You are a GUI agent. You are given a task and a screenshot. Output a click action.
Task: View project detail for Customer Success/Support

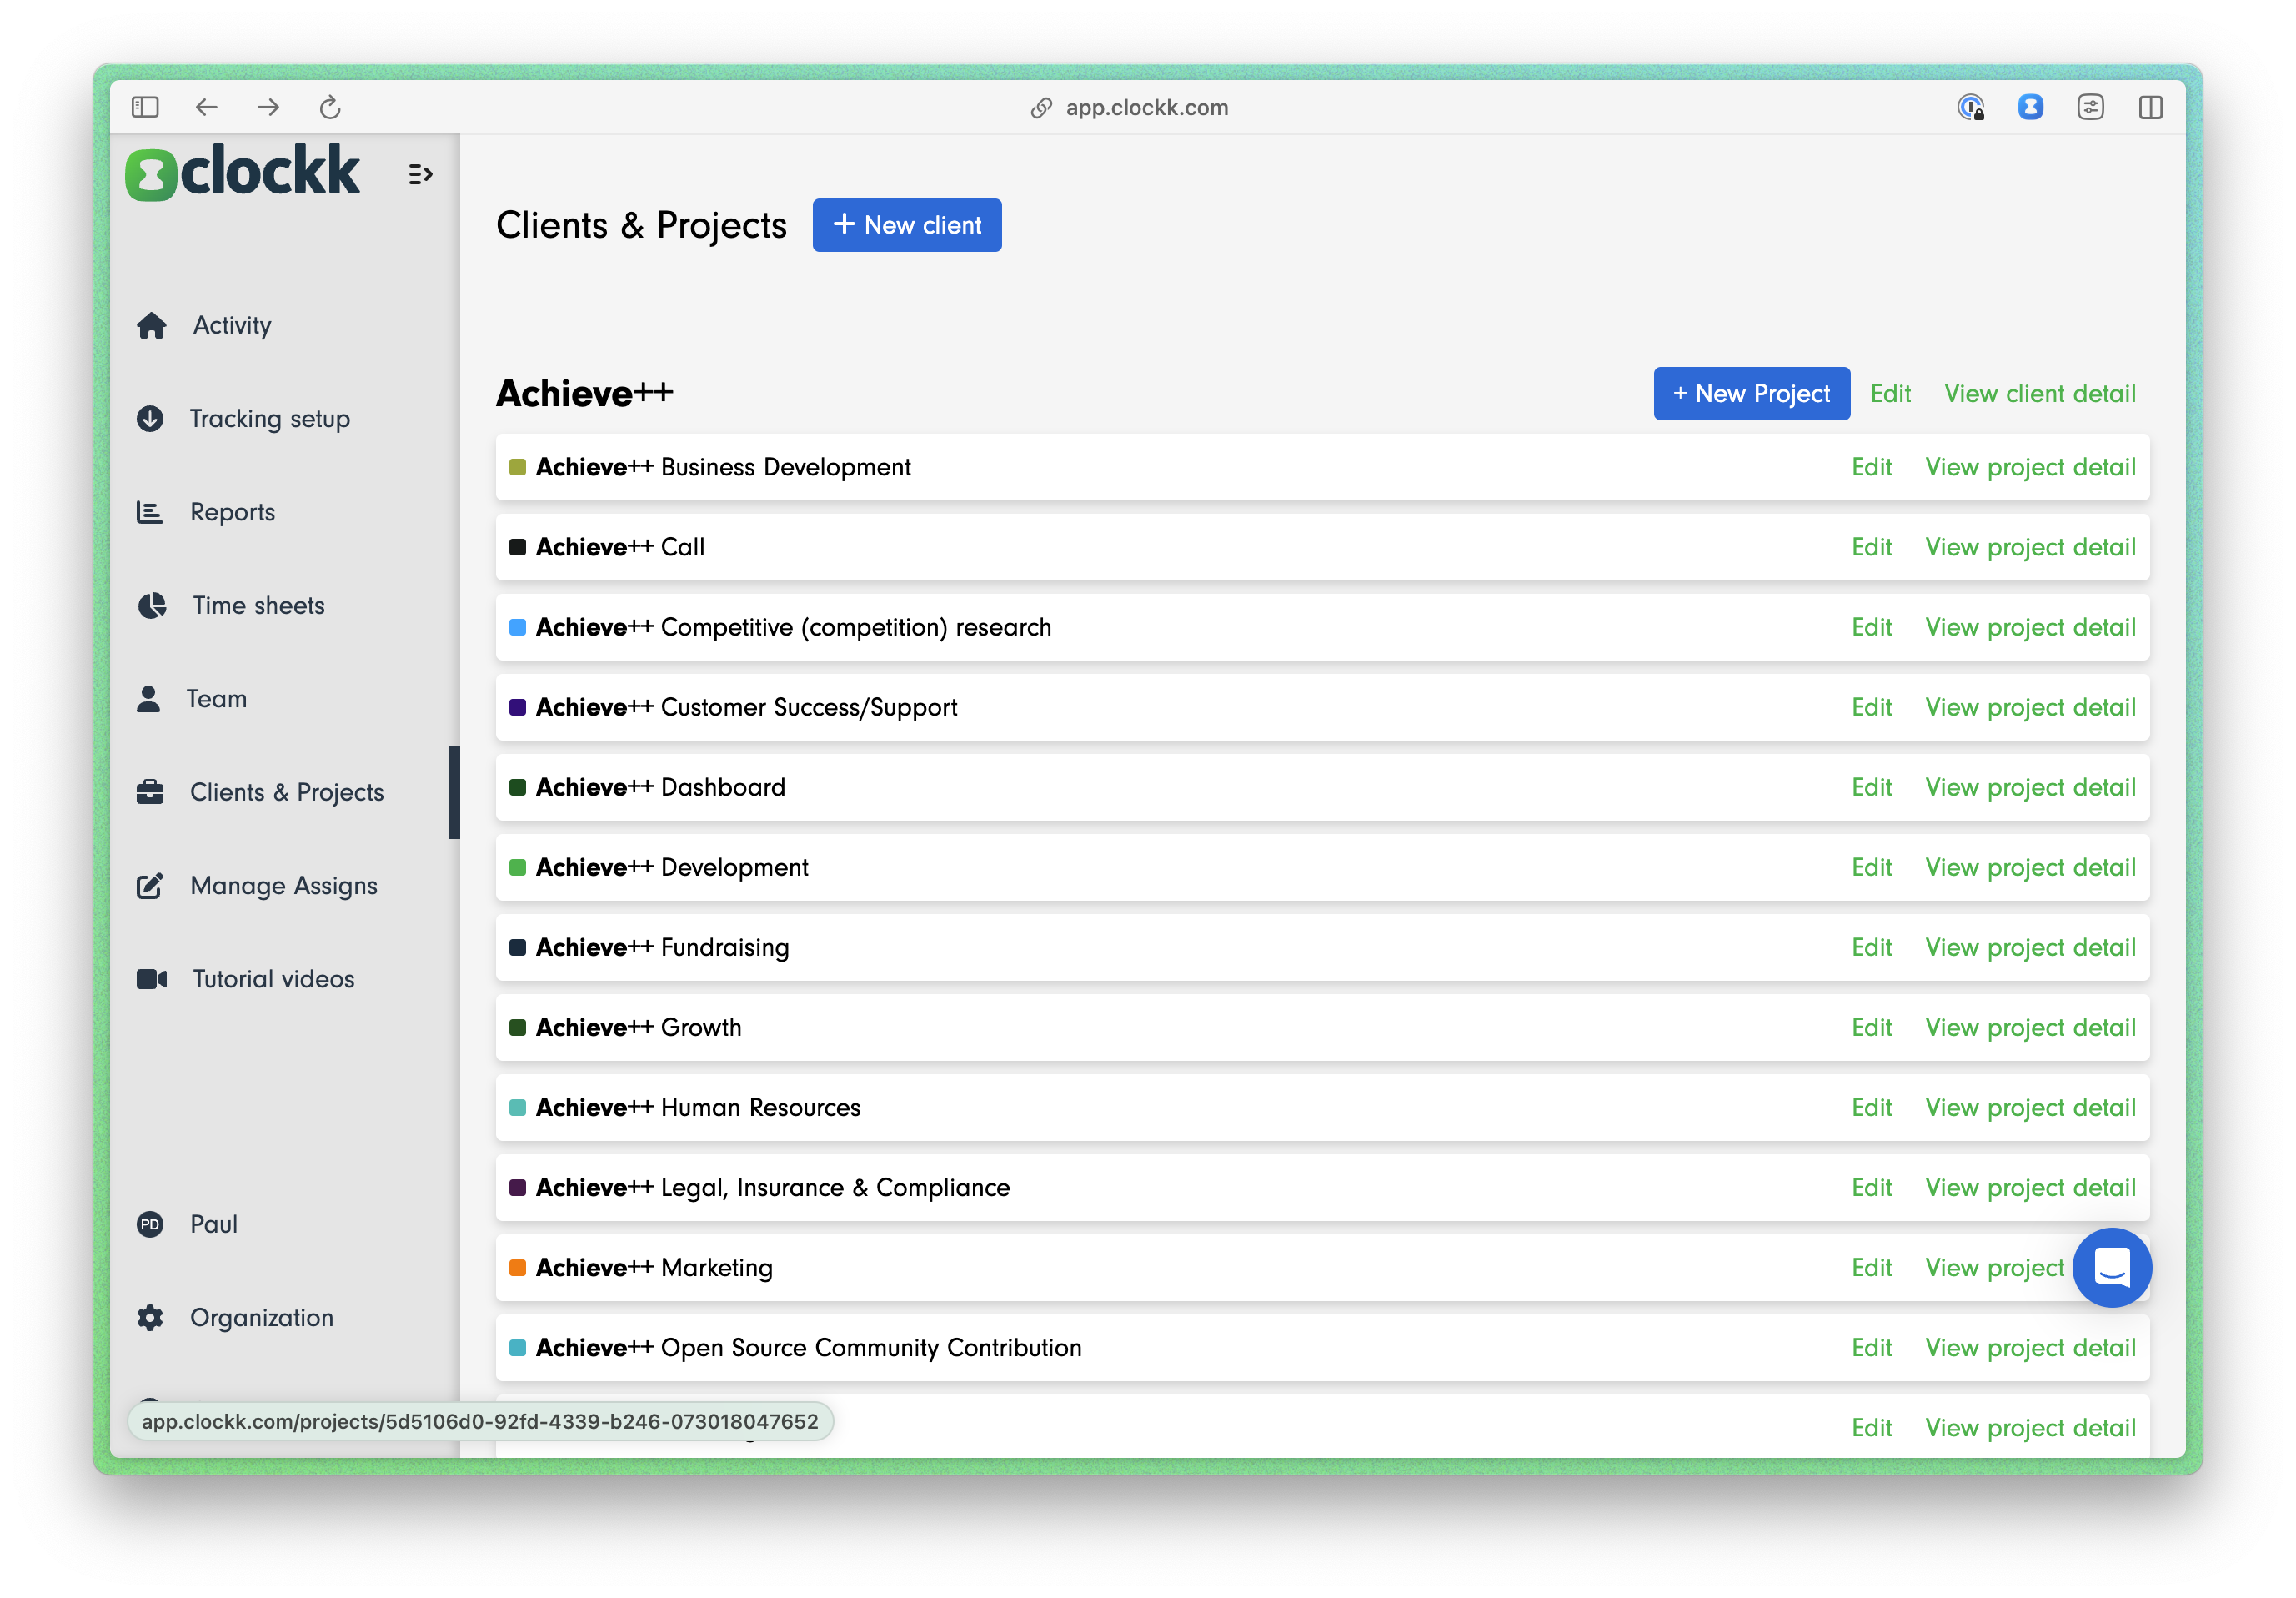(2031, 707)
